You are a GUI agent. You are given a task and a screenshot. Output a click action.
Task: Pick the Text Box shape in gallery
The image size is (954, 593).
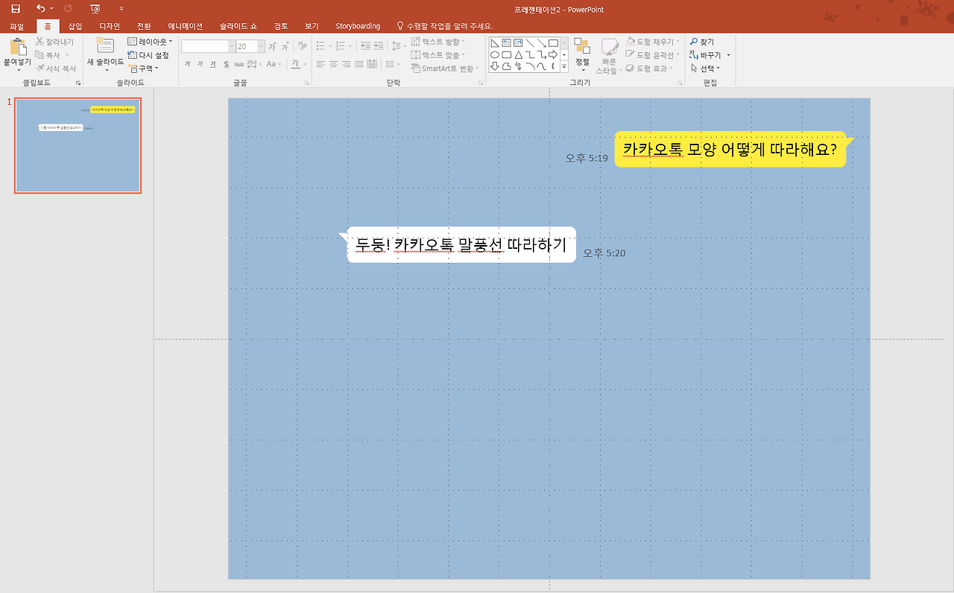(x=506, y=42)
